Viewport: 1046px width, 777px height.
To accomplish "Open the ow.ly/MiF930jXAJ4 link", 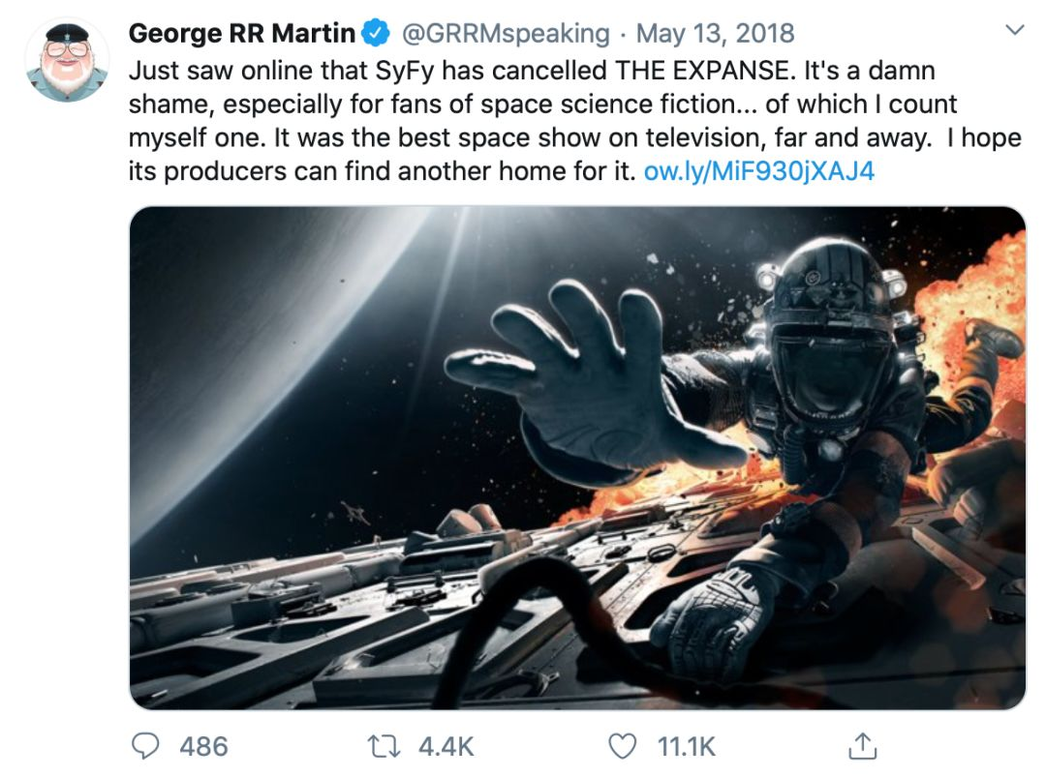I will 758,172.
